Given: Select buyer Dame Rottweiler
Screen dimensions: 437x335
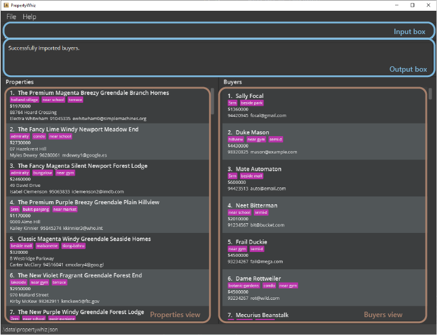Looking at the screenshot, I should pyautogui.click(x=324, y=288).
